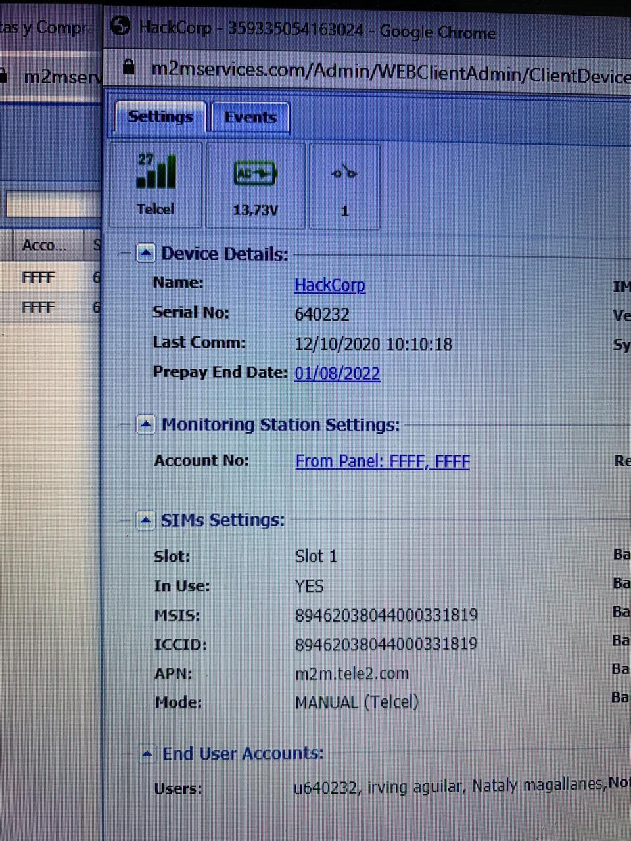Viewport: 631px width, 841px height.
Task: Select the mode value MANUAL (Telcel)
Action: 357,702
